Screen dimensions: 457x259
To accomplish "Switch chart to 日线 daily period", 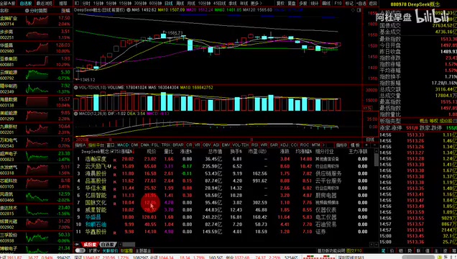I will [x=169, y=3].
